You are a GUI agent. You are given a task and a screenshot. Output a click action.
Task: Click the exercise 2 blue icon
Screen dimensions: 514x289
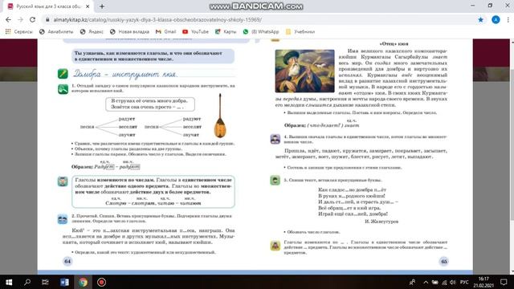point(63,219)
